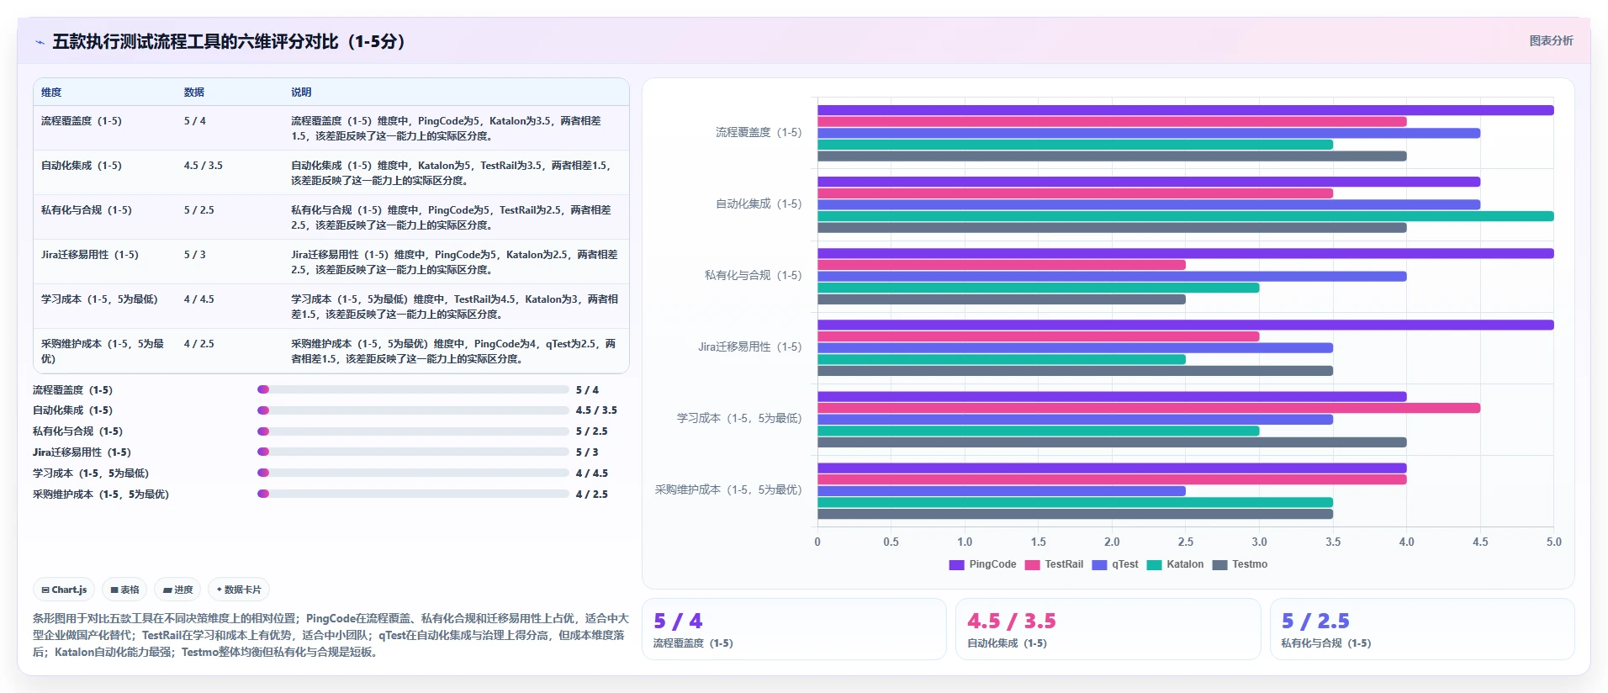
Task: Click the 2.5 tick on the x-axis
Action: pos(1186,542)
